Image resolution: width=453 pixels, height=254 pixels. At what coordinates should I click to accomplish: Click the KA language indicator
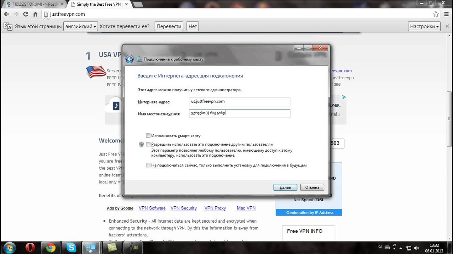pos(380,247)
